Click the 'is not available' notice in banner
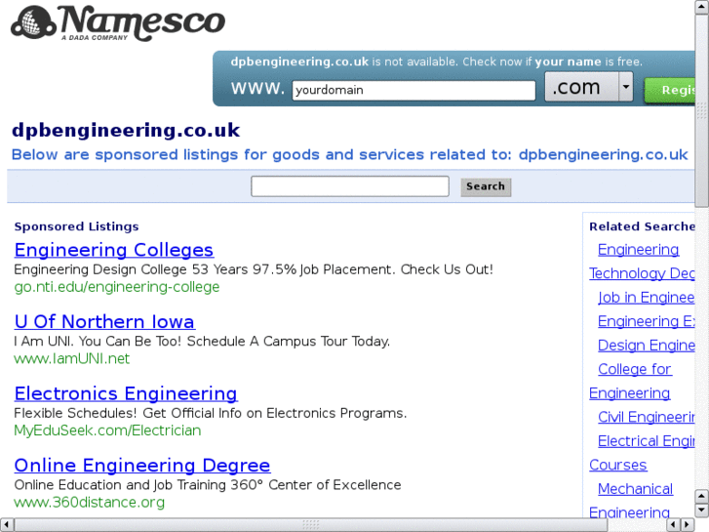This screenshot has height=532, width=709. [x=436, y=61]
